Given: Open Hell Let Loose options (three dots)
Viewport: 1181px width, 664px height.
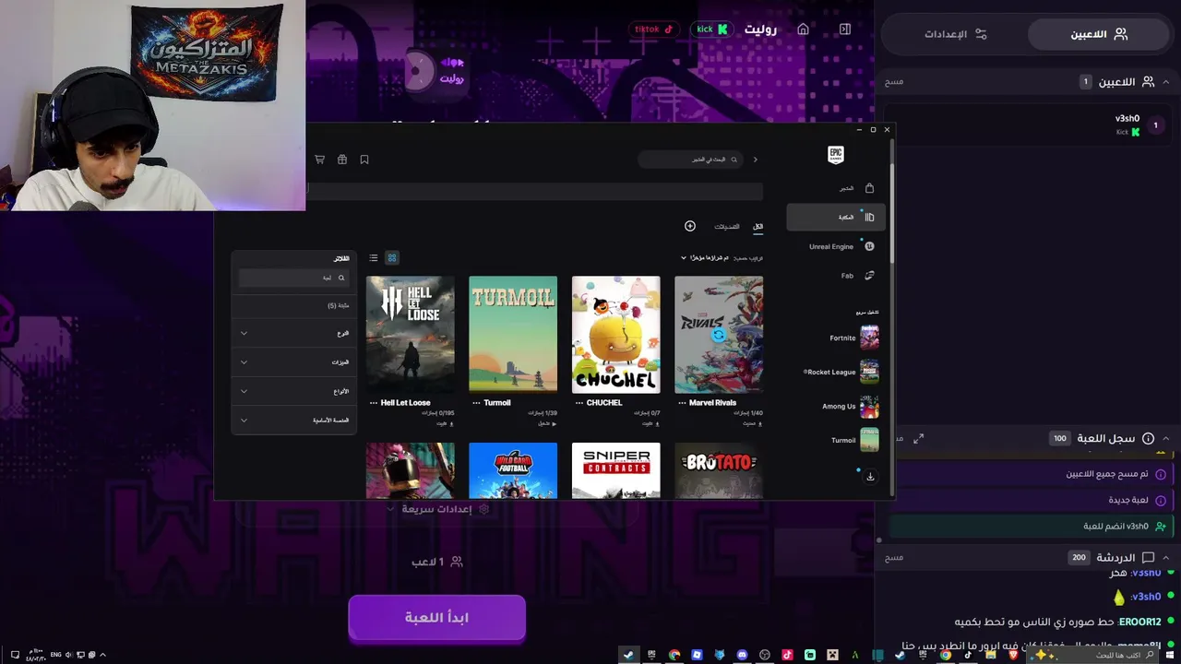Looking at the screenshot, I should (x=374, y=403).
